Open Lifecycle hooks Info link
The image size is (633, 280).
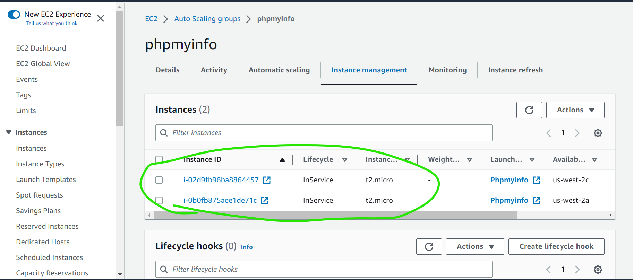(247, 247)
